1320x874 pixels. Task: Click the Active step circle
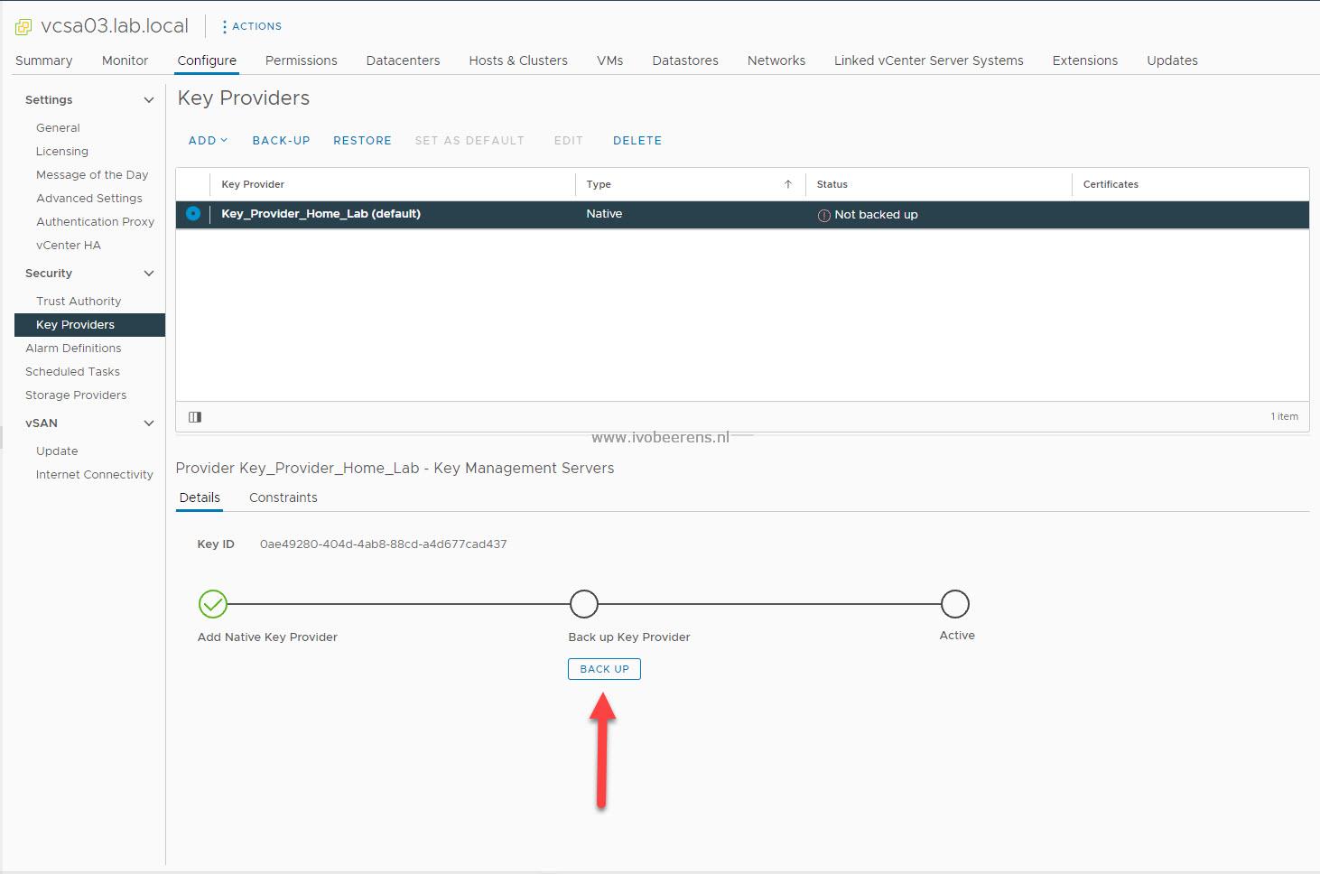[955, 604]
